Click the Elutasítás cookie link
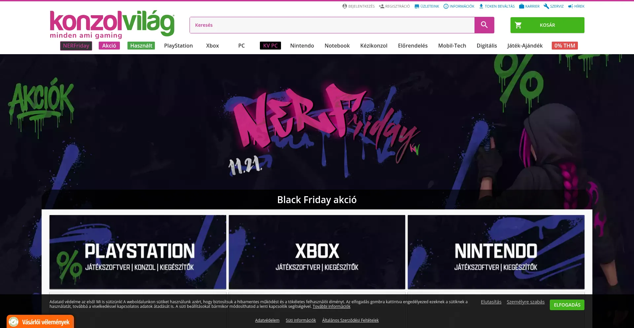This screenshot has height=328, width=634. (x=491, y=302)
